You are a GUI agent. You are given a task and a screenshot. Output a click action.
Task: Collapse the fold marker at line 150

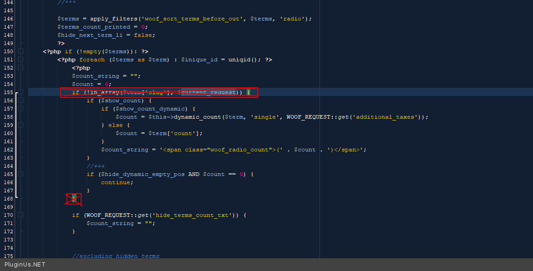pyautogui.click(x=20, y=51)
